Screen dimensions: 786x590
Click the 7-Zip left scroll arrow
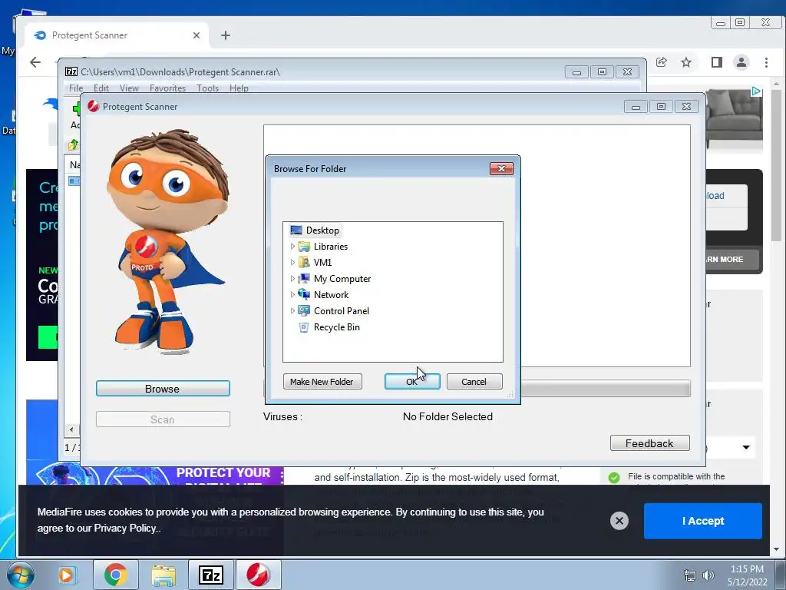71,429
